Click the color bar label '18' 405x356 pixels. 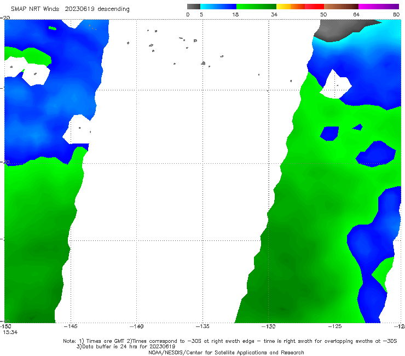[x=235, y=15]
